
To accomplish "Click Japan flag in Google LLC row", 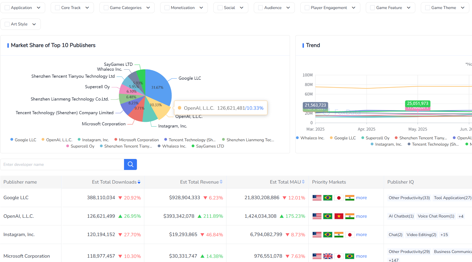I will 339,198.
